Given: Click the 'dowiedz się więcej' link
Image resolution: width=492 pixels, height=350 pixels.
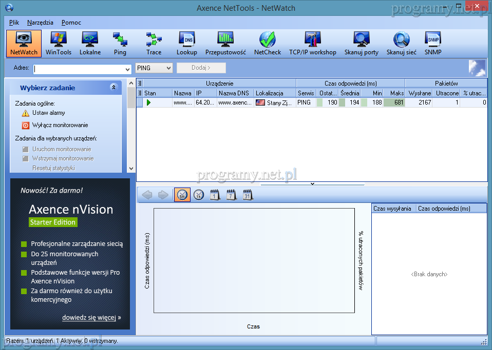Looking at the screenshot, I should pos(89,317).
